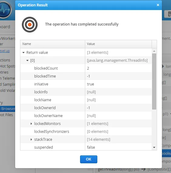
Task: Open Files item in background sidebar
Action: (x=6, y=115)
